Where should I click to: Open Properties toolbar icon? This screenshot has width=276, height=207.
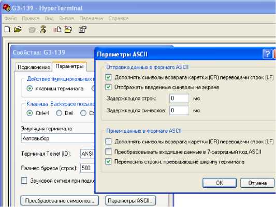pyautogui.click(x=82, y=29)
